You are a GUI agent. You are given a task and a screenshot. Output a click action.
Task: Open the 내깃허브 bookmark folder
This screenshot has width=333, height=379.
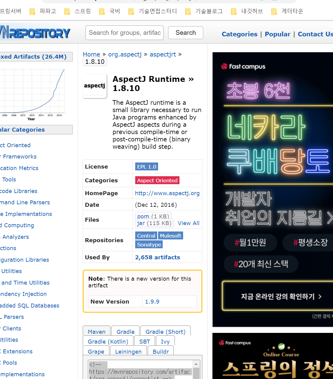247,11
